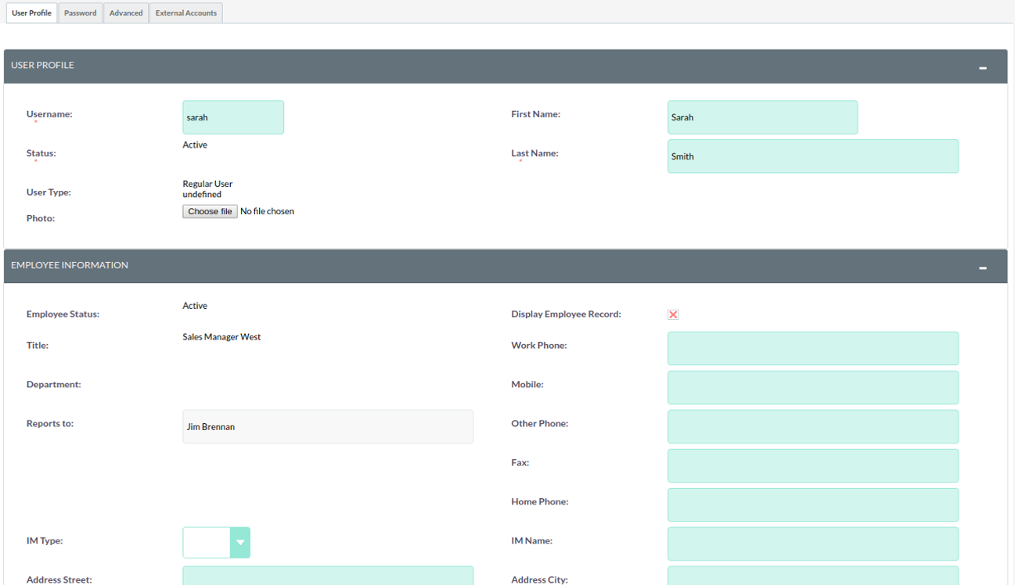This screenshot has height=585, width=1015.
Task: Click the Last Name field containing Smith
Action: 812,156
